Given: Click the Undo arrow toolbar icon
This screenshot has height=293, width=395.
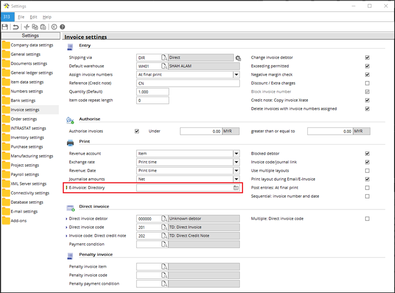Looking at the screenshot, I should tap(16, 27).
